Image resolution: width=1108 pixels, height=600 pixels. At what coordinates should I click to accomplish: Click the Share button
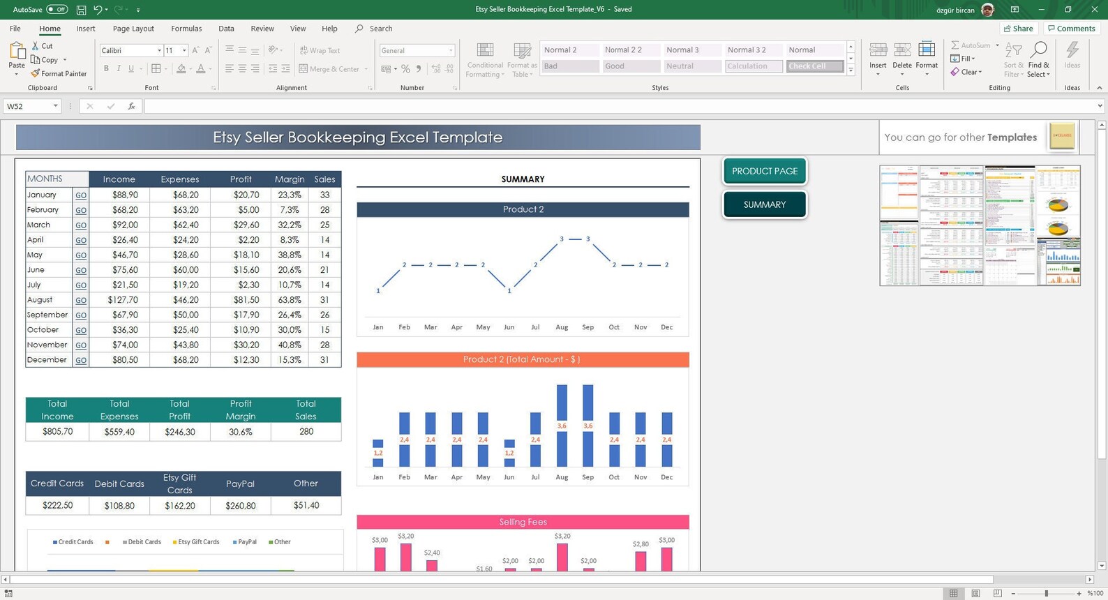pos(1019,29)
